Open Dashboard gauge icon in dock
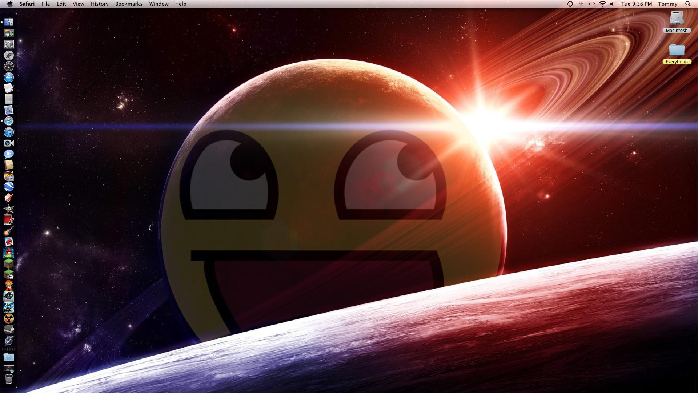The height and width of the screenshot is (393, 698). (9, 66)
